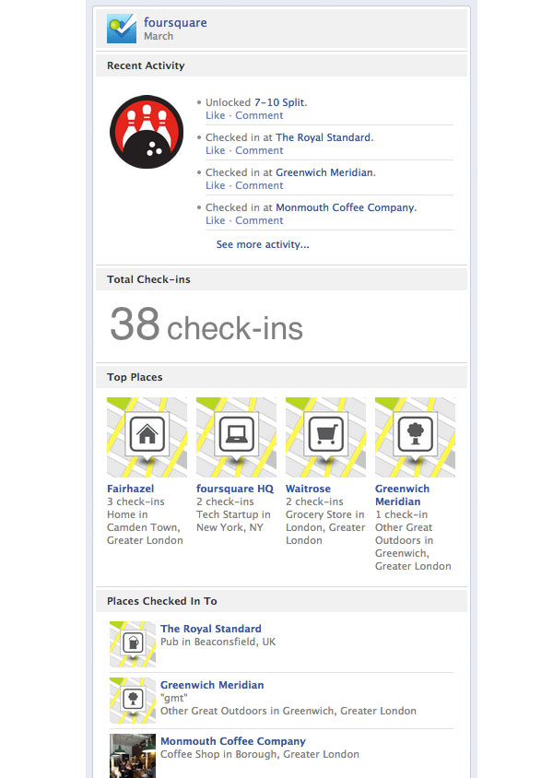The width and height of the screenshot is (553, 778).
Task: Select the Fairhazel home map icon
Action: pyautogui.click(x=147, y=437)
